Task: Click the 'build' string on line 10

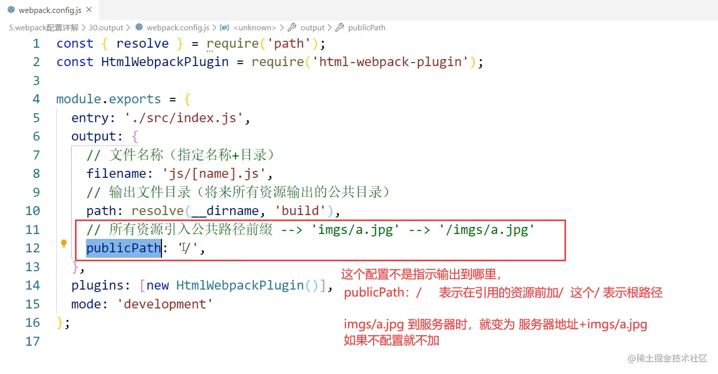Action: point(300,211)
